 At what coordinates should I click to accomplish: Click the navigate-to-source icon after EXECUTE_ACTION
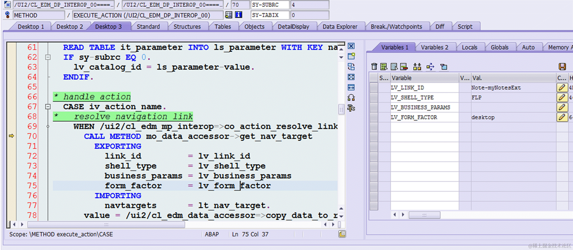(228, 15)
